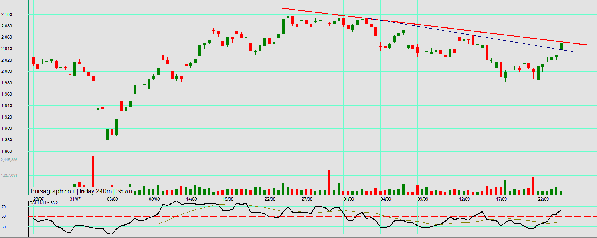The width and height of the screenshot is (597, 238).
Task: Click the 2,115,386 volume scale label
Action: (x=8, y=160)
